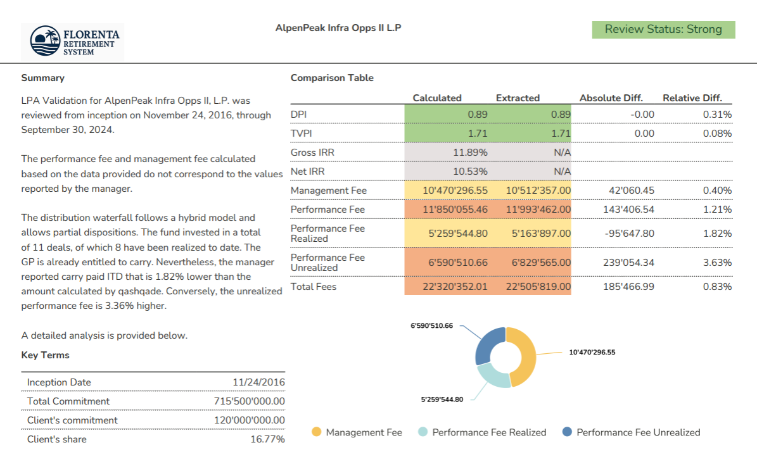Click the Review Status: Strong badge
This screenshot has width=757, height=464.
663,29
